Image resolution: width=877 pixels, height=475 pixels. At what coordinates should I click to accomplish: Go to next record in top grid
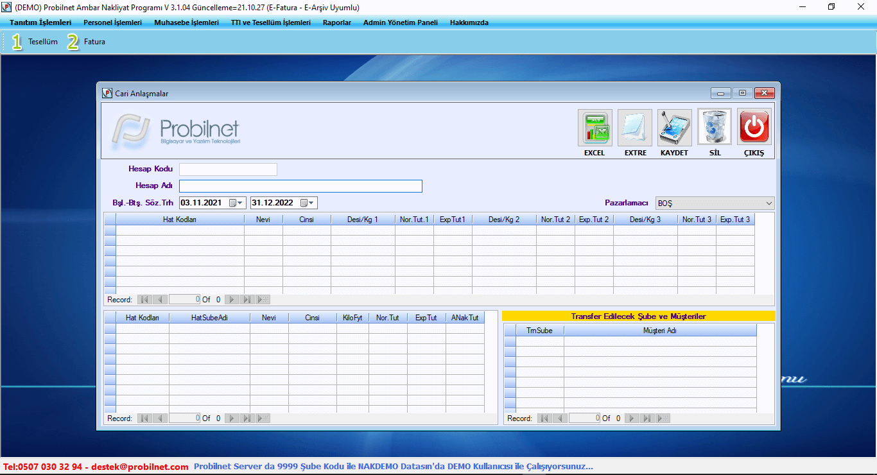click(232, 300)
